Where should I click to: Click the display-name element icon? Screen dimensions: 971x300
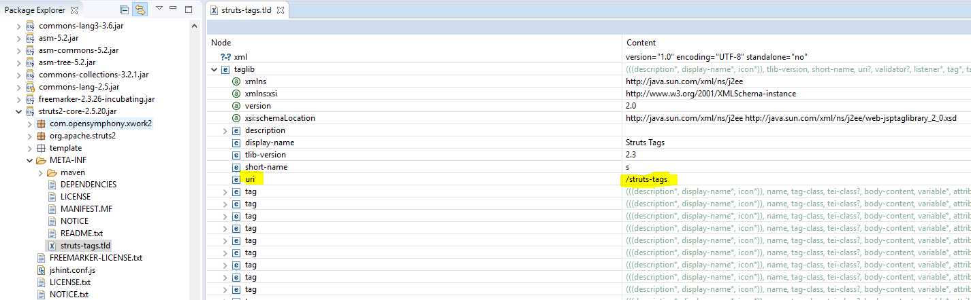(x=236, y=143)
